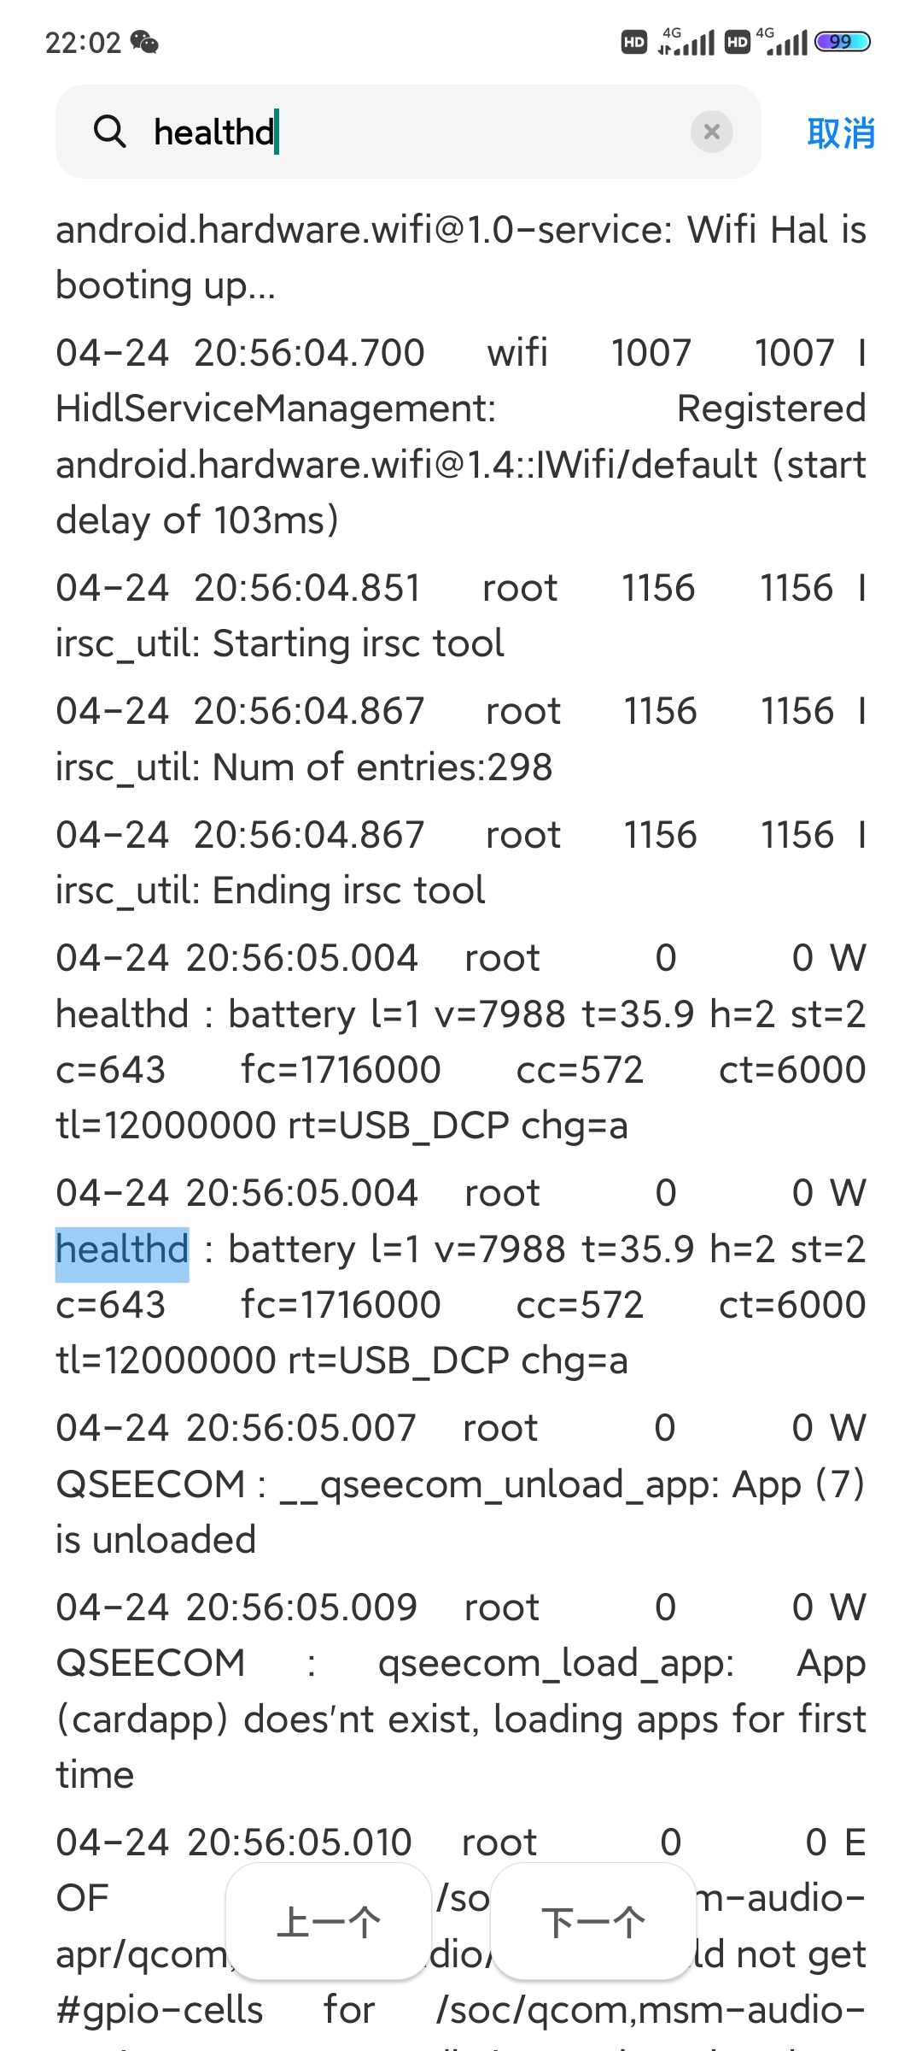The image size is (922, 2051).
Task: Tap the HidlServiceManagement Registered log entry
Action: point(461,436)
